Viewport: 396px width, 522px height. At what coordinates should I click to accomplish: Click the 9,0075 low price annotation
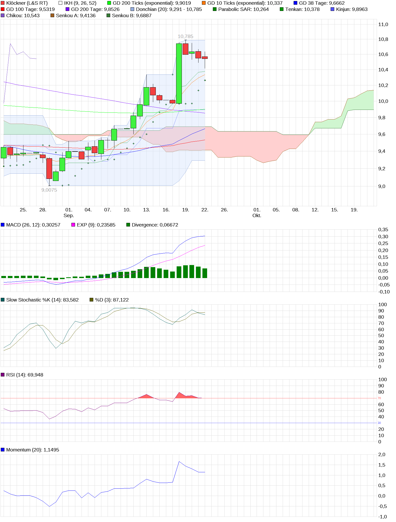click(49, 190)
